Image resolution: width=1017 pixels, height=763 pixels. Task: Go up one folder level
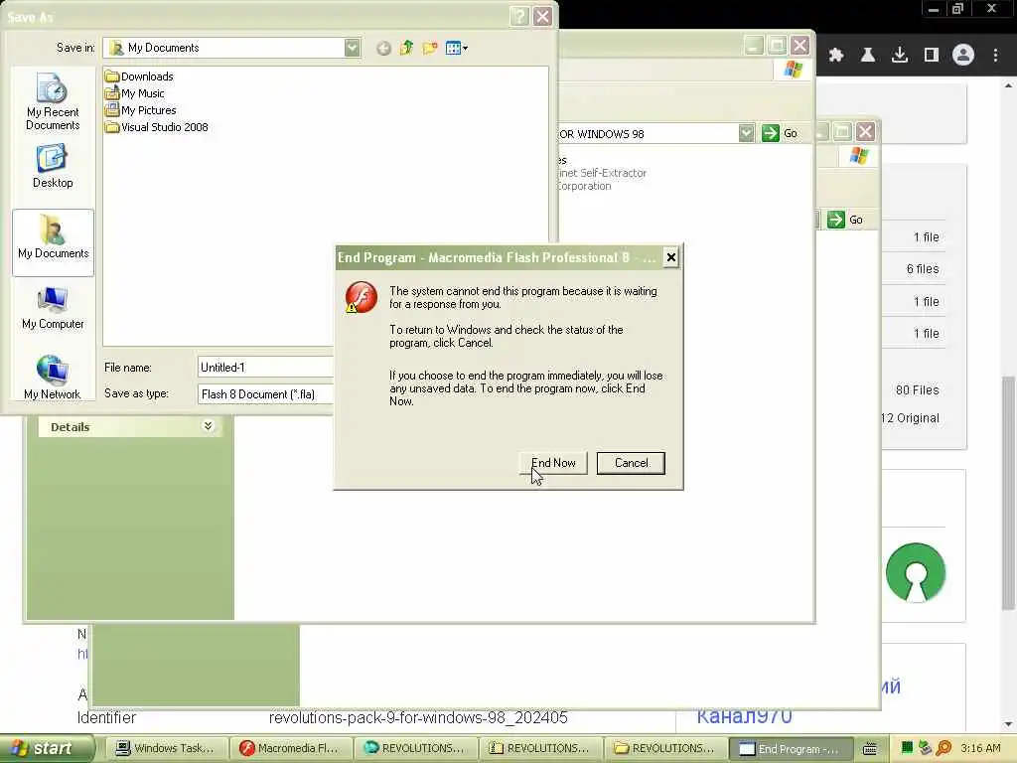406,48
